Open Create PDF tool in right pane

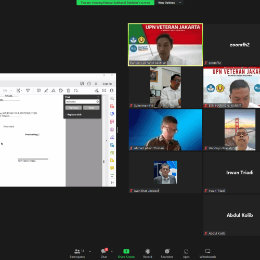click(x=112, y=106)
